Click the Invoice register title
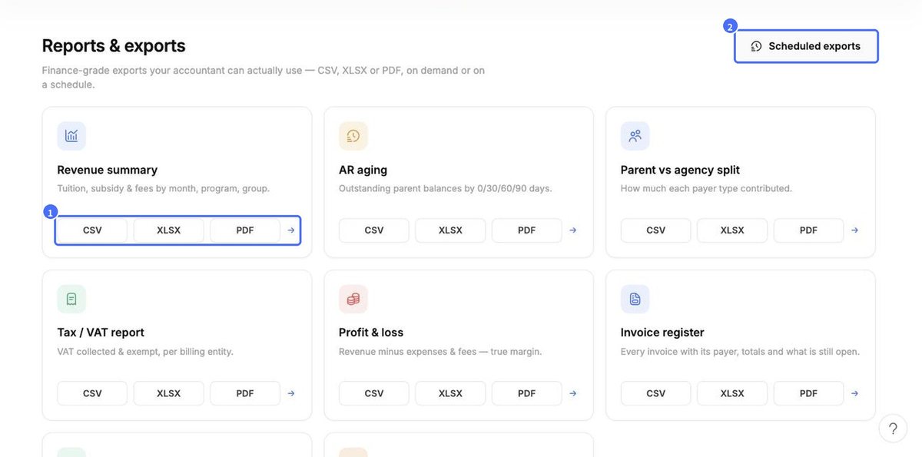922x457 pixels. coord(662,333)
